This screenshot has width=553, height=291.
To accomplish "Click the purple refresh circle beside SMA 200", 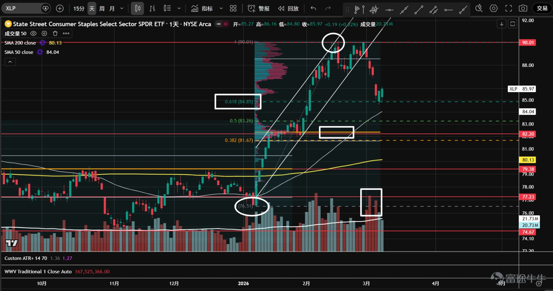I will (x=43, y=43).
